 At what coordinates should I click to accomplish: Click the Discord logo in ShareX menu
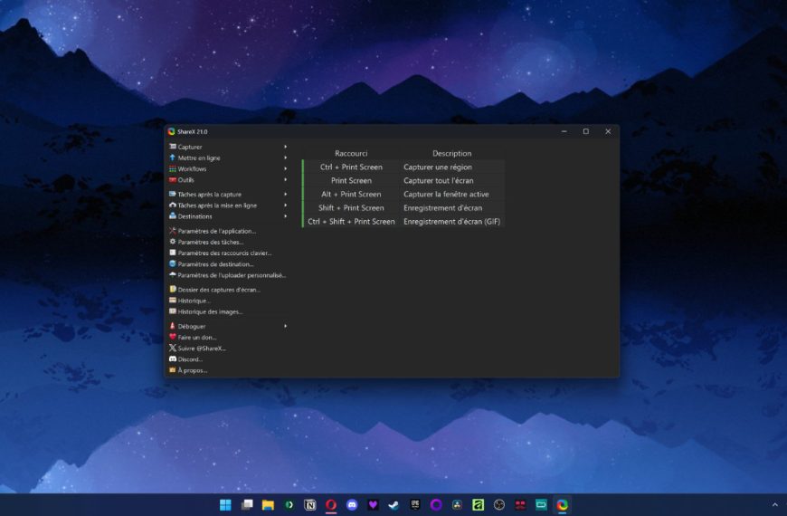(x=173, y=359)
